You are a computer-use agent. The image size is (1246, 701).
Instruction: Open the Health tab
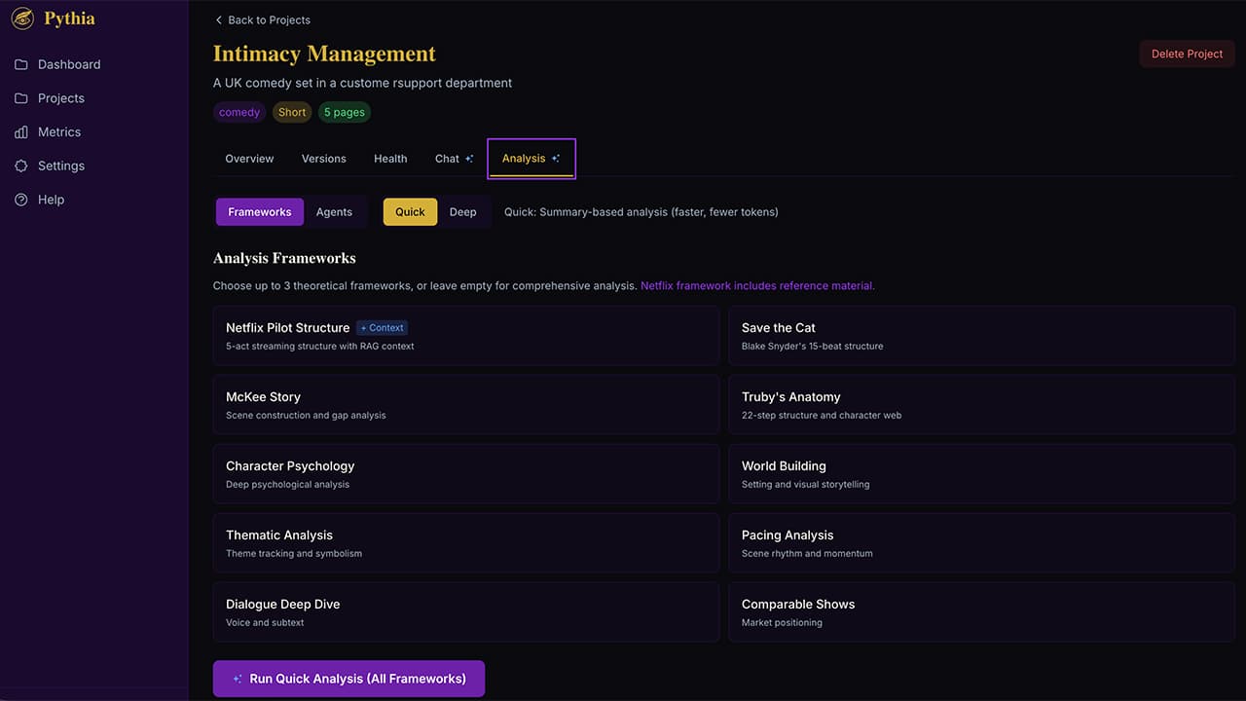(x=390, y=159)
